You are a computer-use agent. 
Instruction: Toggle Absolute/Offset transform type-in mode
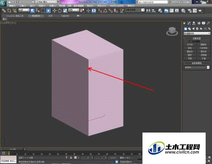75,158
